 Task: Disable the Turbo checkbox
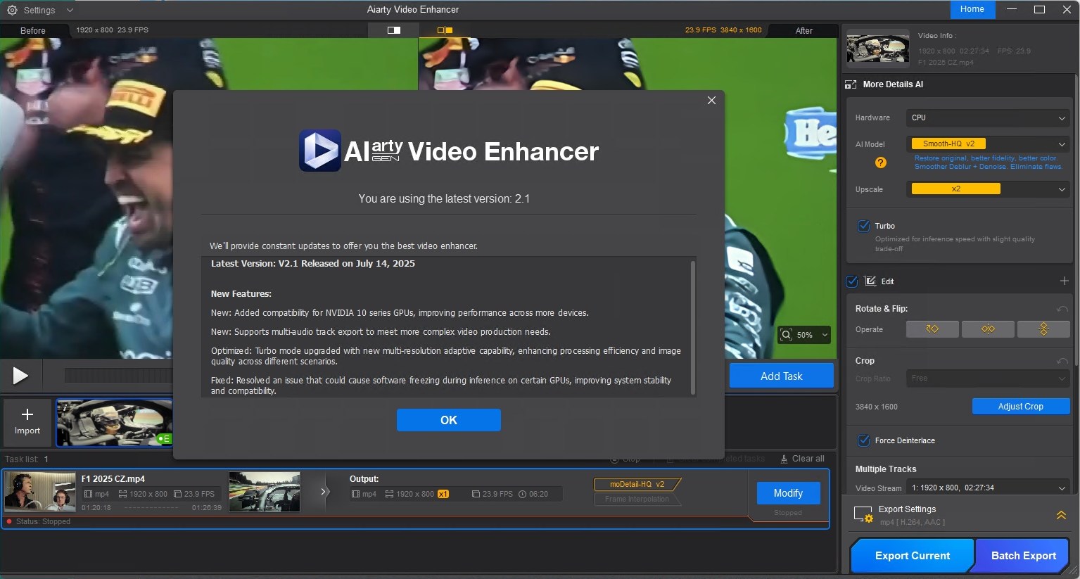tap(863, 226)
